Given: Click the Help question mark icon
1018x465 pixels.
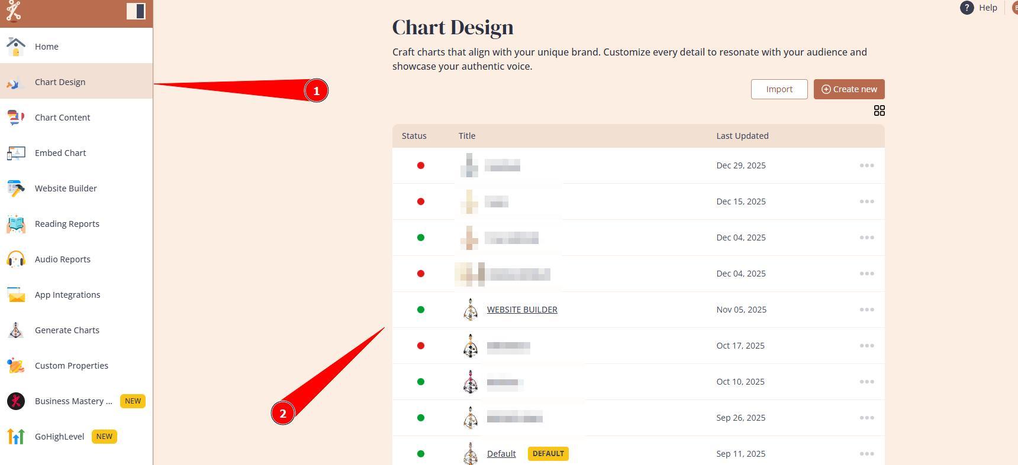Looking at the screenshot, I should pyautogui.click(x=967, y=8).
